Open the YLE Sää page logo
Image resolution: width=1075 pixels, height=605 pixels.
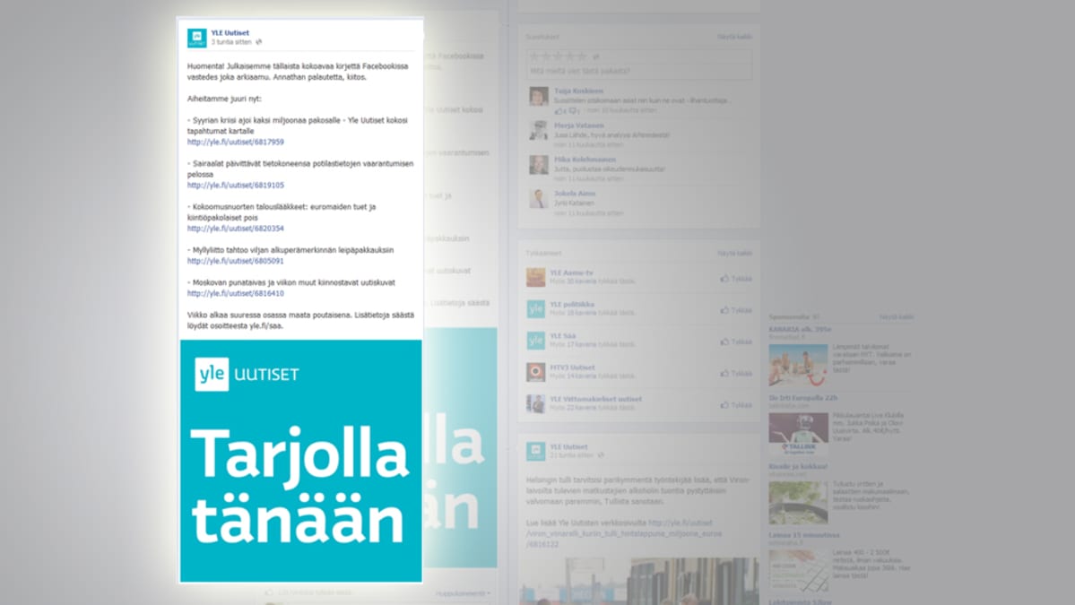(535, 340)
